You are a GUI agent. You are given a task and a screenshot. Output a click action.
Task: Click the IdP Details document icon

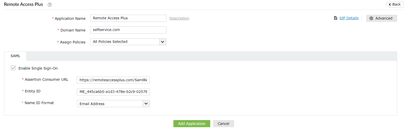(336, 18)
